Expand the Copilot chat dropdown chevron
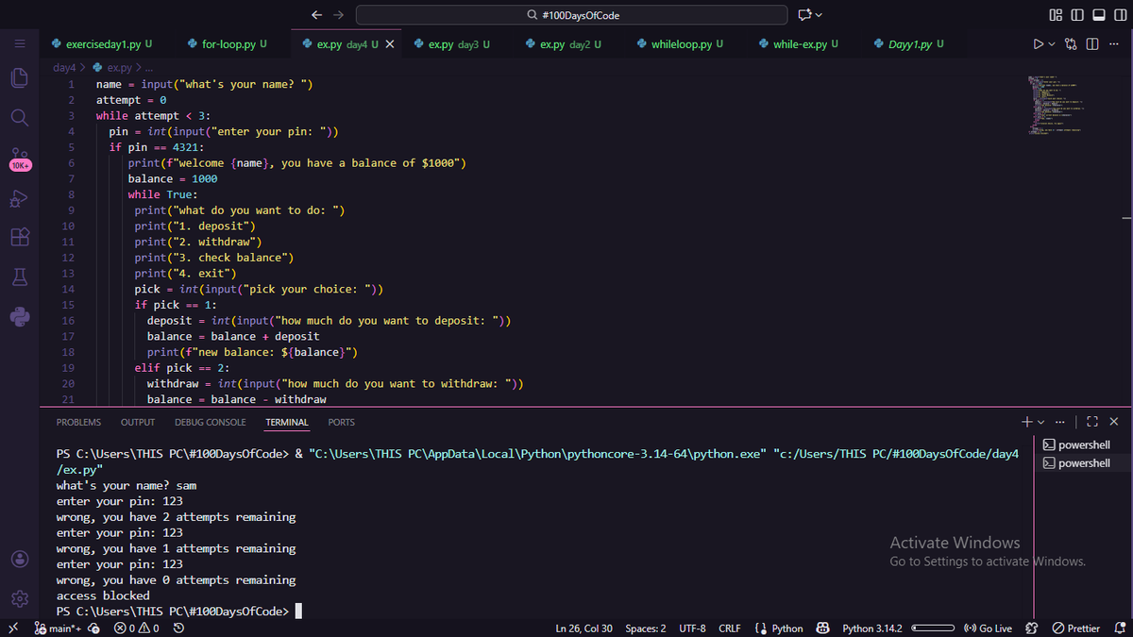 819,14
